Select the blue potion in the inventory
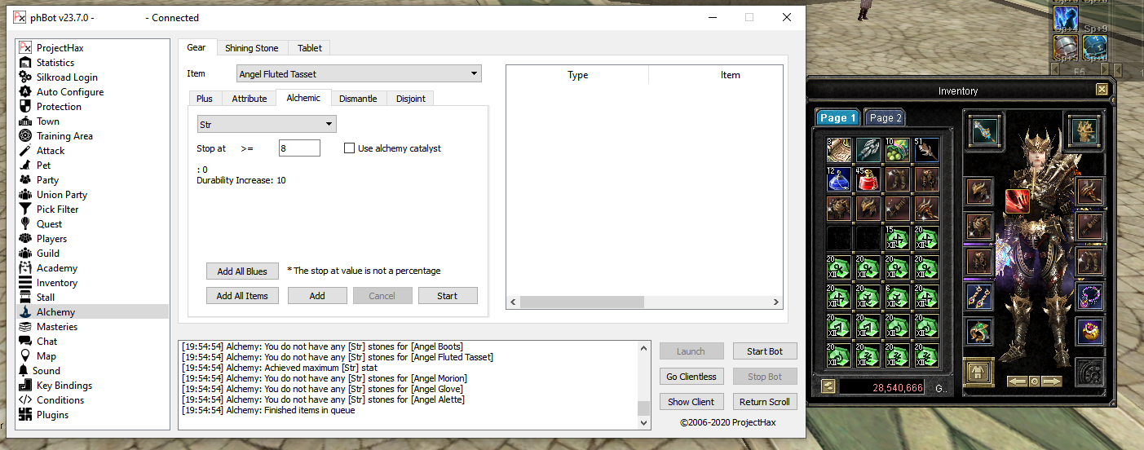 click(x=839, y=179)
